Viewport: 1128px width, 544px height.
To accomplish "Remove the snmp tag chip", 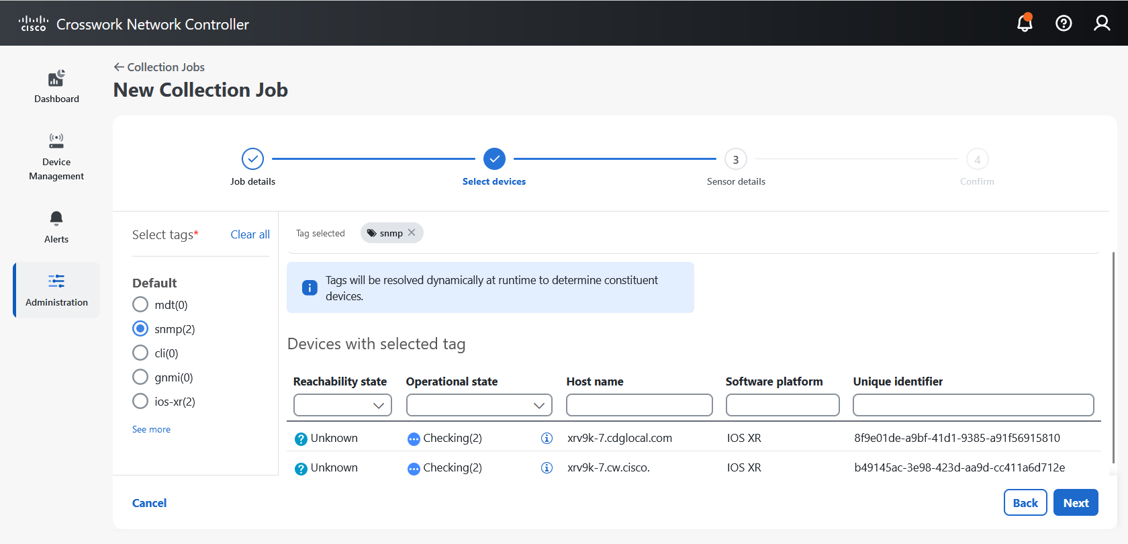I will (x=412, y=232).
